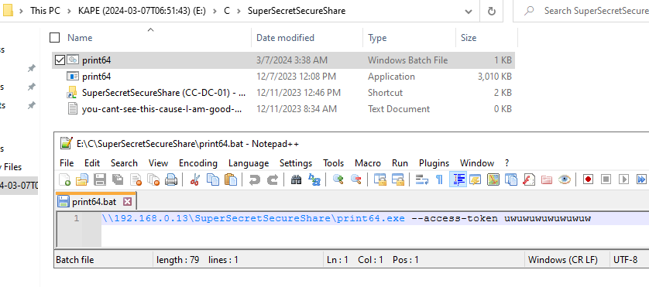Uncheck the print64 batch file checkbox
The height and width of the screenshot is (287, 649).
[60, 60]
